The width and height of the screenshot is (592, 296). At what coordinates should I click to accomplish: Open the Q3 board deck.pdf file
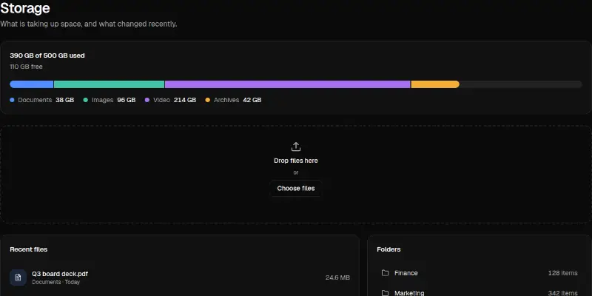click(x=180, y=277)
